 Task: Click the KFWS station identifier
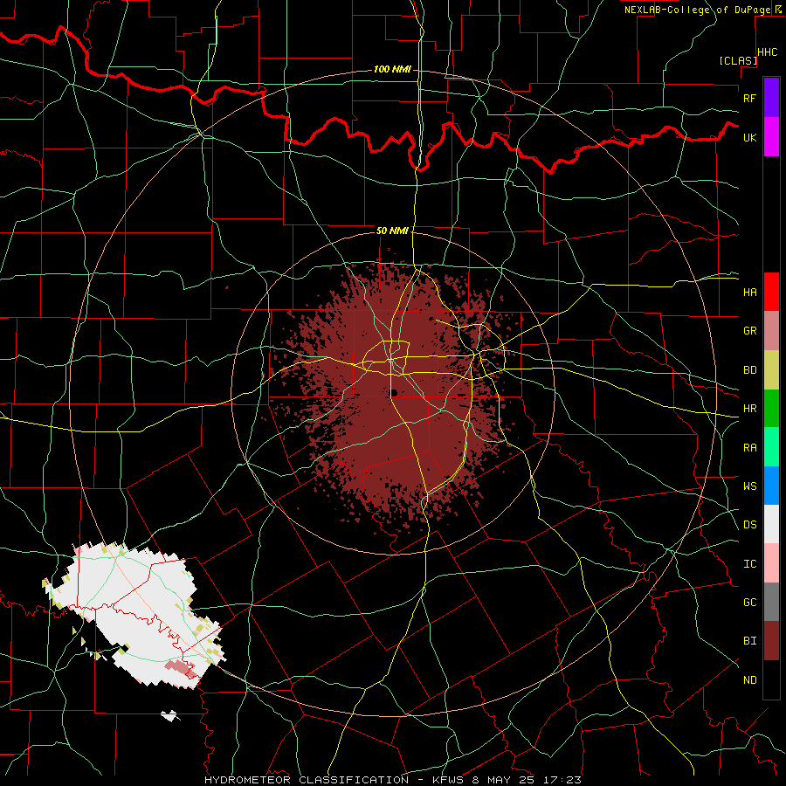click(x=449, y=780)
